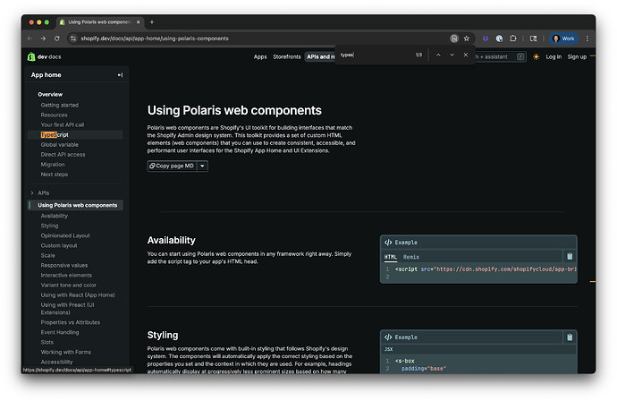This screenshot has height=401, width=617.
Task: Click the address bar URL
Action: point(155,38)
